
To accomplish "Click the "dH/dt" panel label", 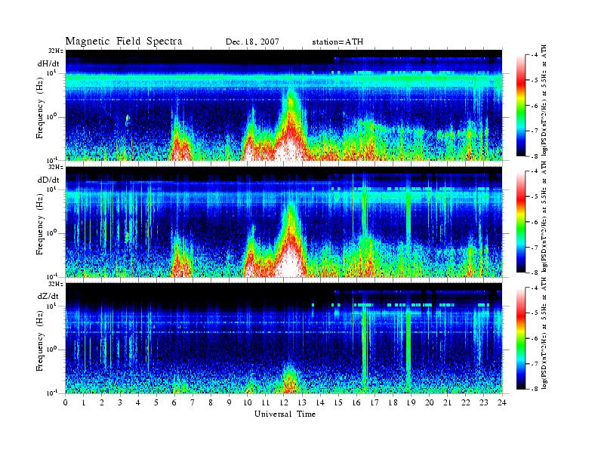I will [x=48, y=63].
